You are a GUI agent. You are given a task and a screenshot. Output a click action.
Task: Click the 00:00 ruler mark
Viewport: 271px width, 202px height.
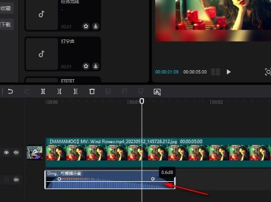tap(52, 102)
